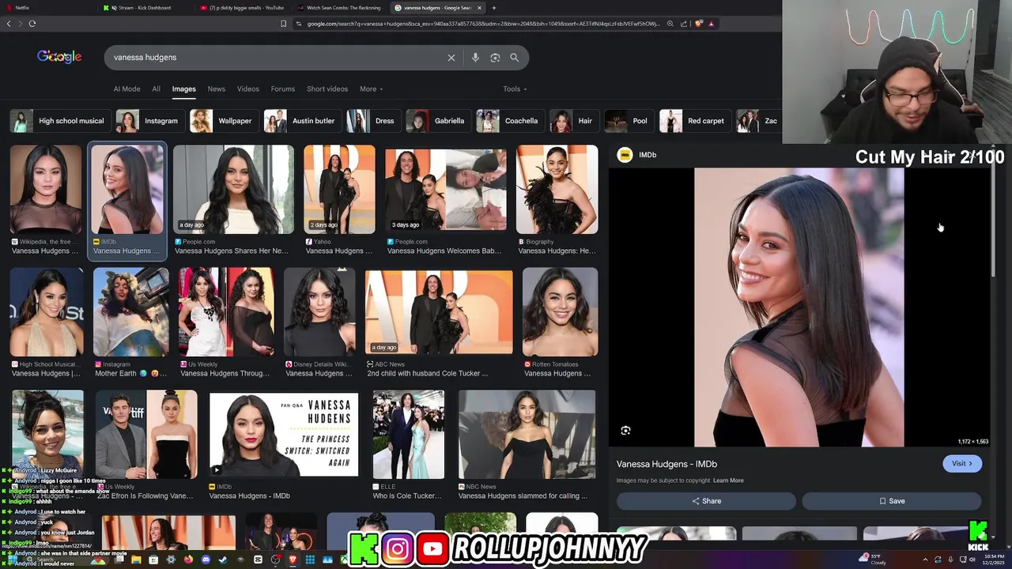Filter images by Pool chip
This screenshot has width=1012, height=569.
click(x=628, y=121)
